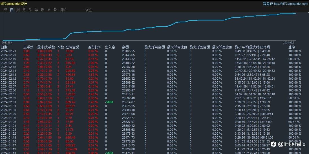This screenshot has height=154, width=309.
Task: Click the percentage value 2.99 %
Action: click(93, 63)
